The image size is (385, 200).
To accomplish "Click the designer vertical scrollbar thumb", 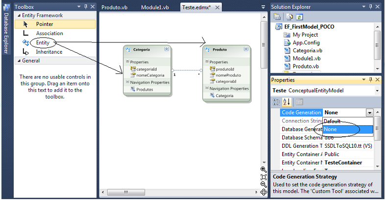I will pos(264,45).
